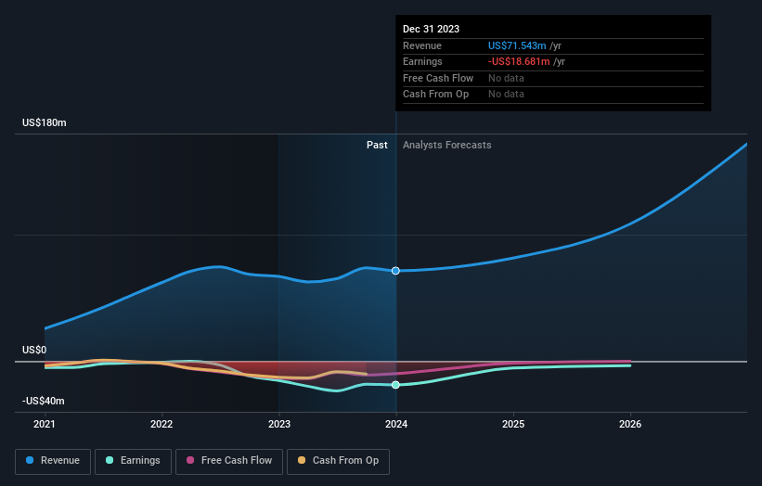Click the US$180m y-axis label

click(x=45, y=122)
